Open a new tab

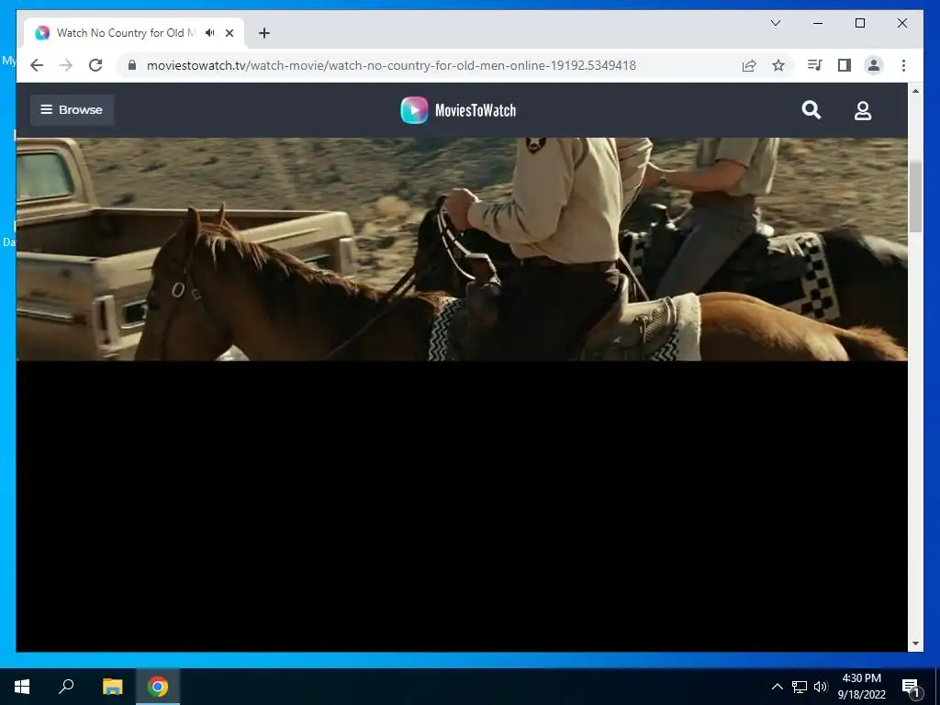pos(264,33)
